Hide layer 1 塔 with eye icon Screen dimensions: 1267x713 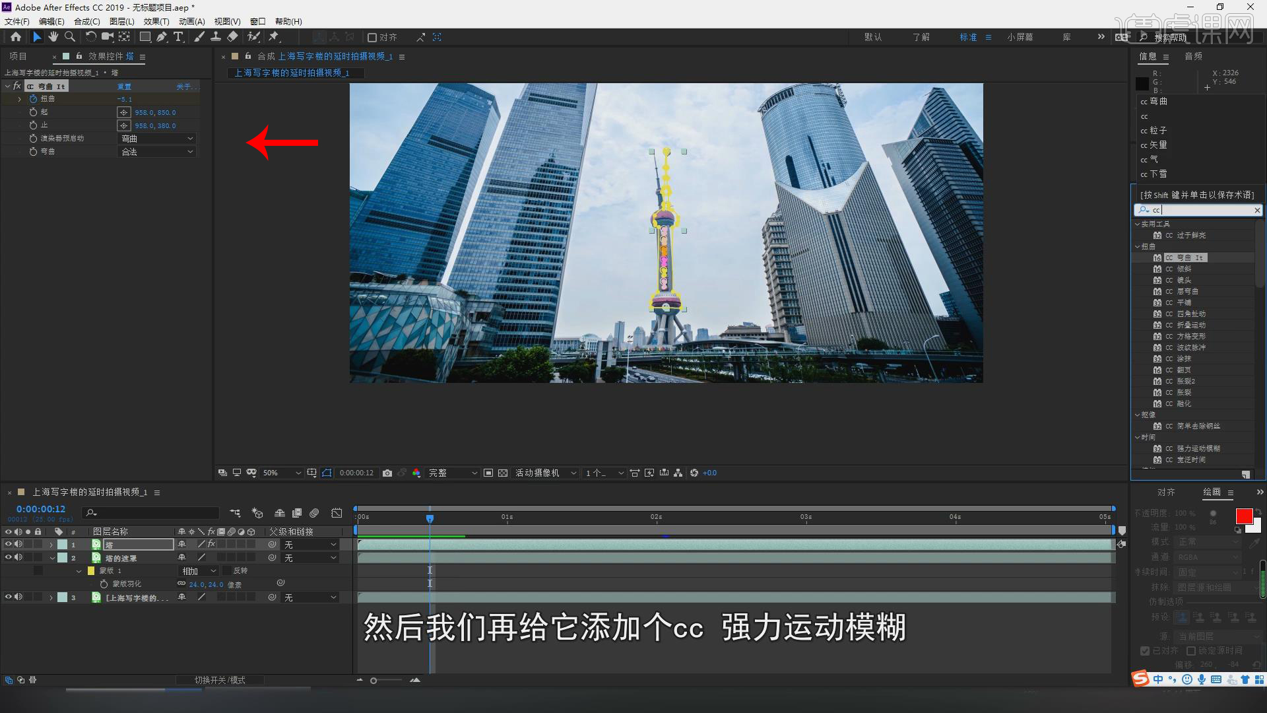[x=9, y=545]
